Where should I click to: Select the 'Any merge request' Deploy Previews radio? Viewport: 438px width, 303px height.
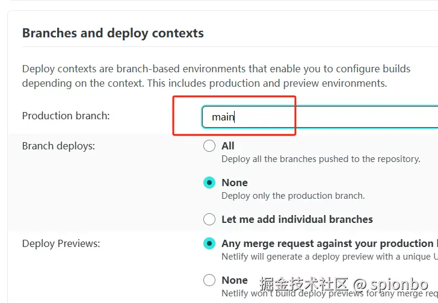[209, 243]
